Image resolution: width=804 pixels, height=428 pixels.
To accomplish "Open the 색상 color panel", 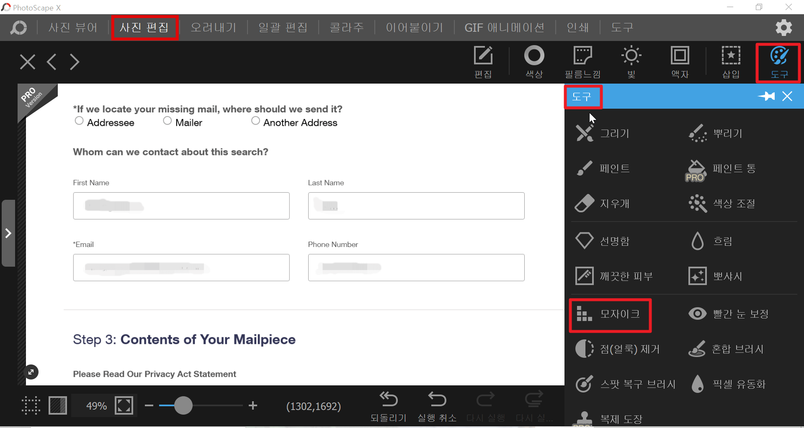I will [534, 62].
